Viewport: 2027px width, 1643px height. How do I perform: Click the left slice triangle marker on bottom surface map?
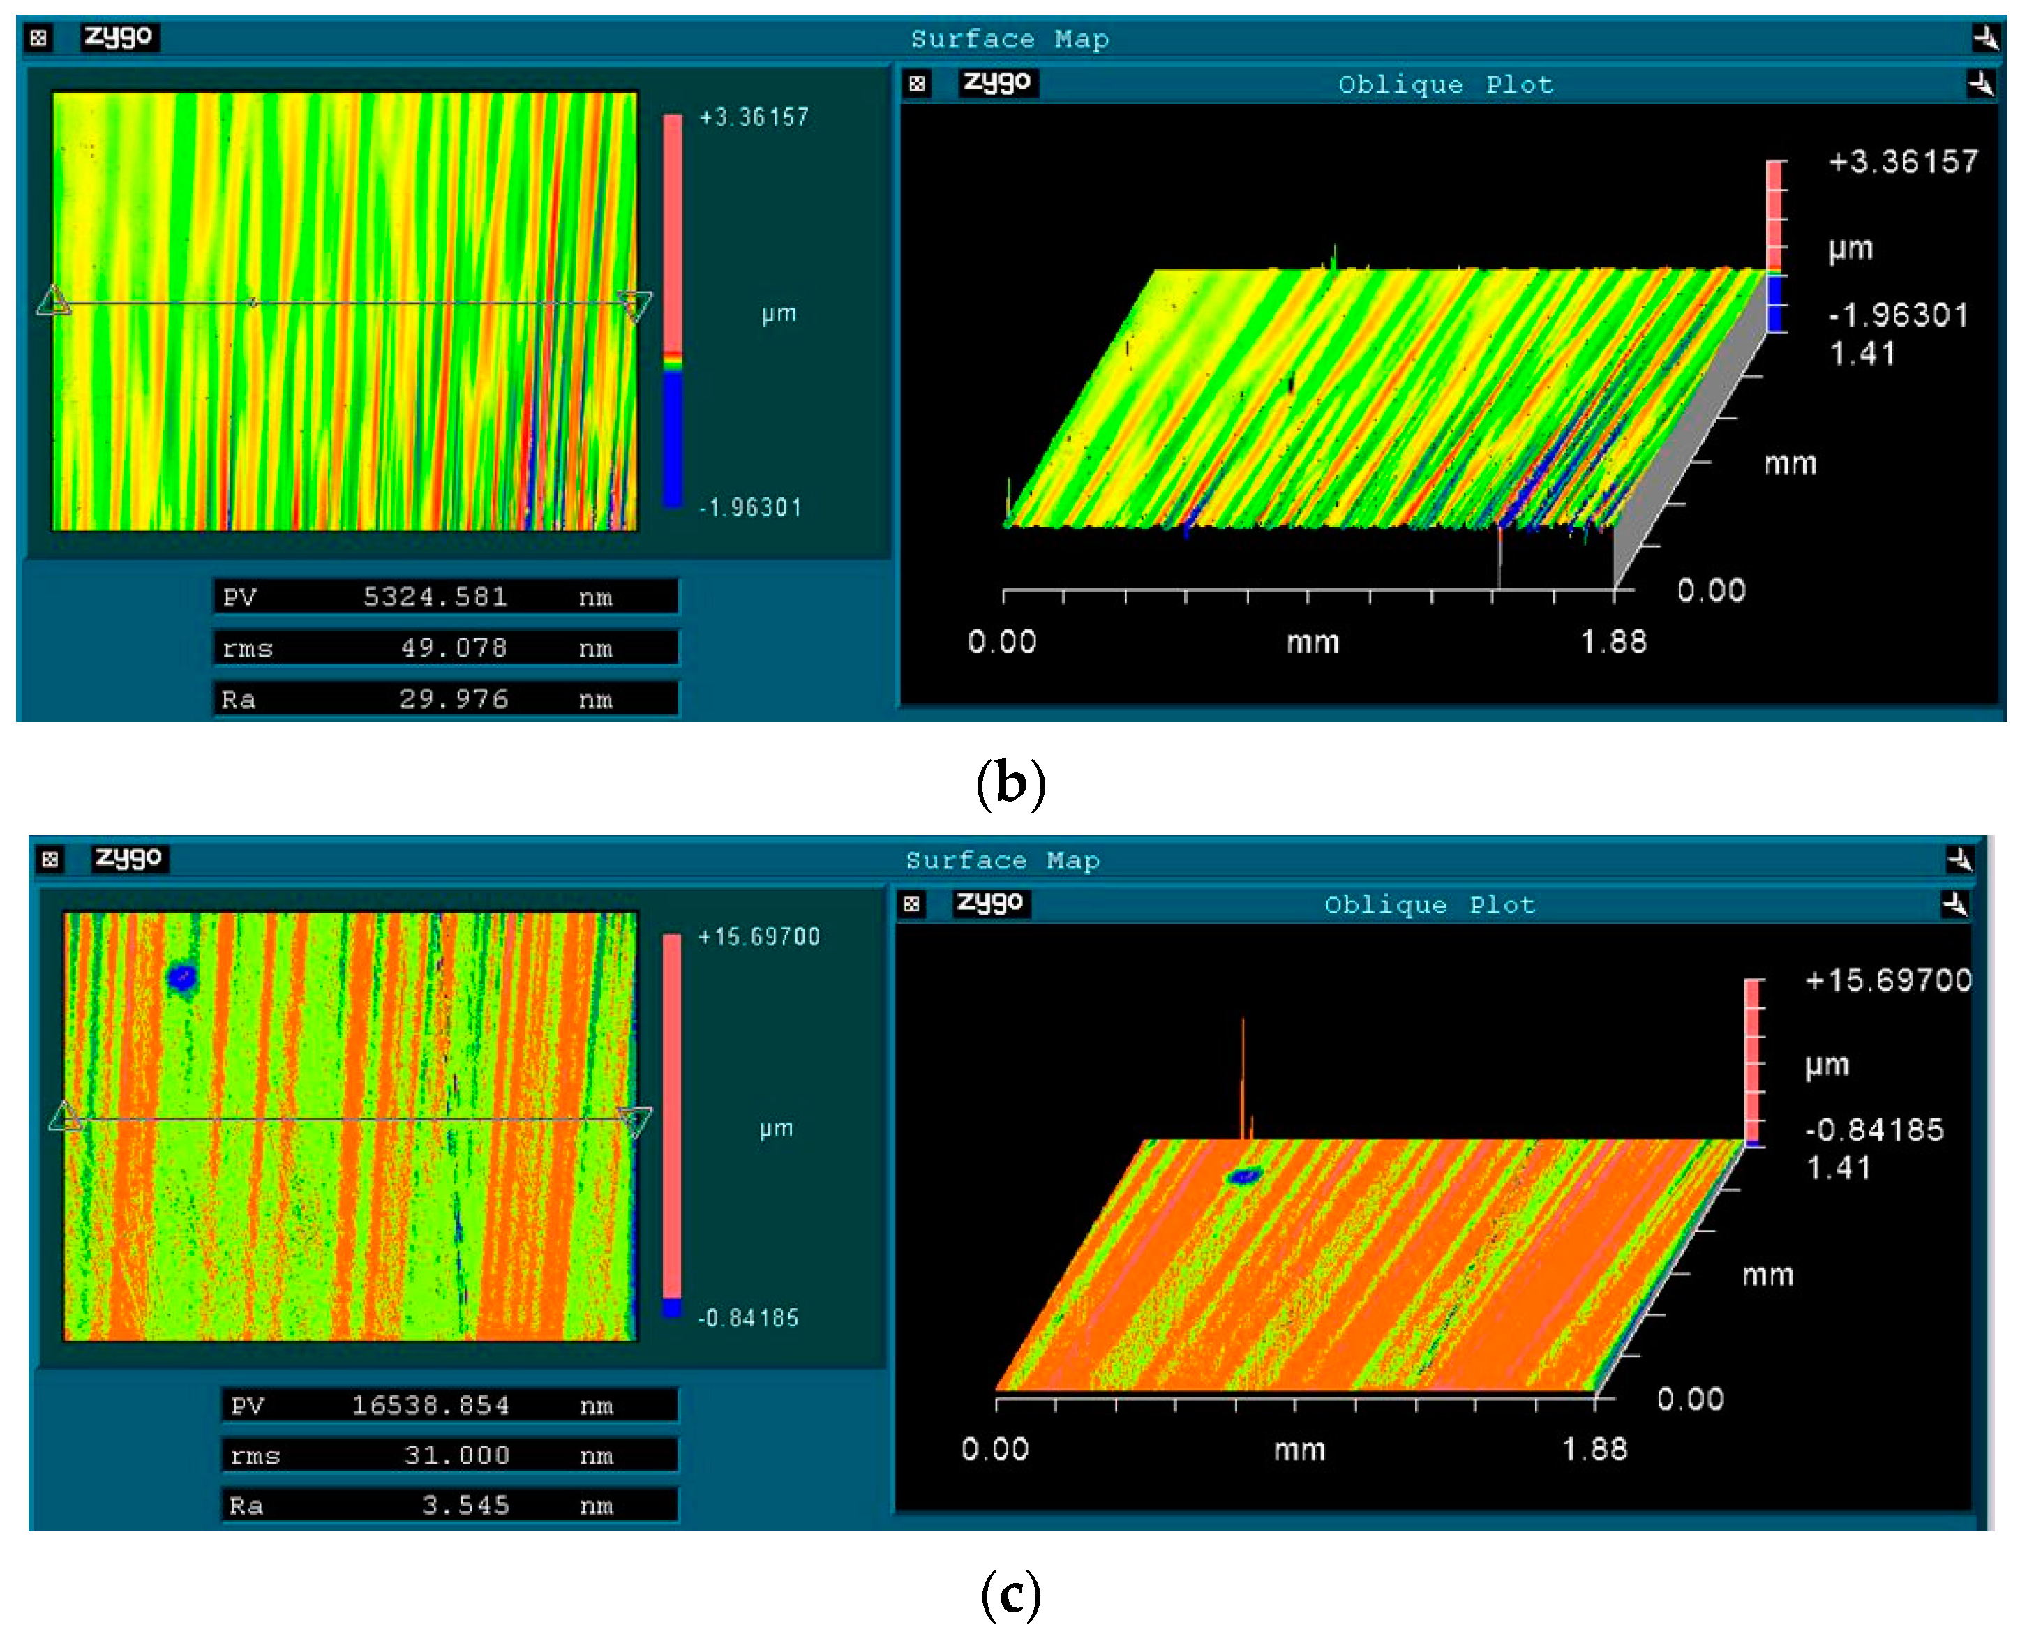click(x=66, y=1117)
